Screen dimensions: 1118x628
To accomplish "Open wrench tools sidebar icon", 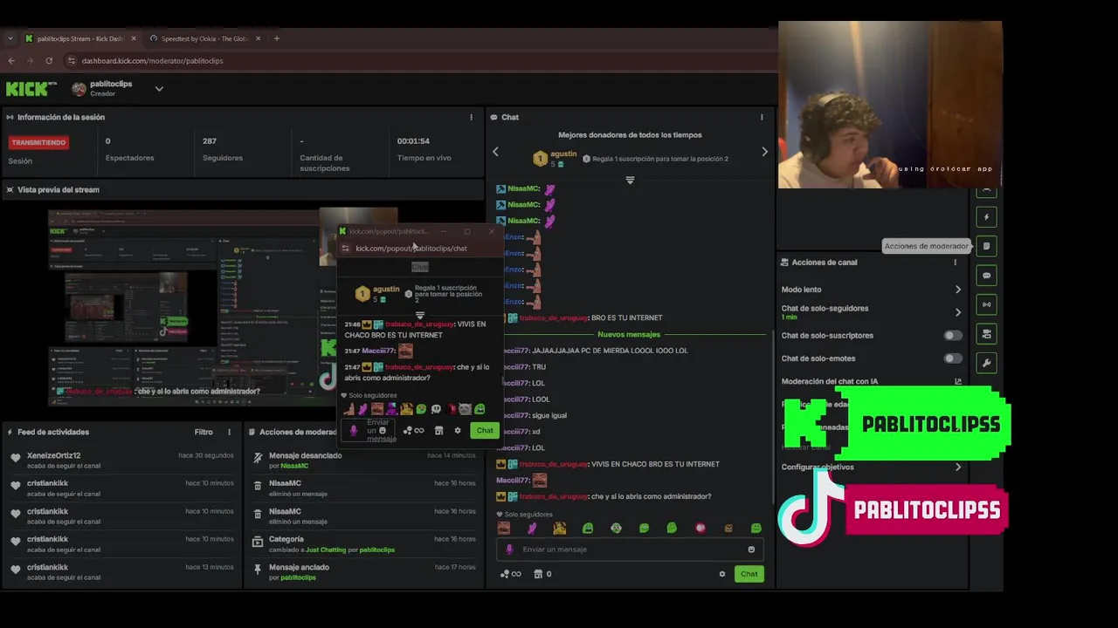I will pos(986,363).
